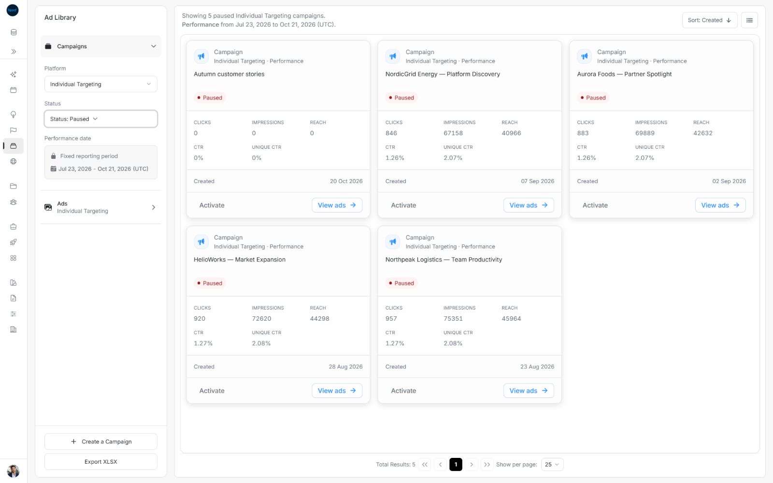Open the folder icon in the sidebar

[x=14, y=186]
